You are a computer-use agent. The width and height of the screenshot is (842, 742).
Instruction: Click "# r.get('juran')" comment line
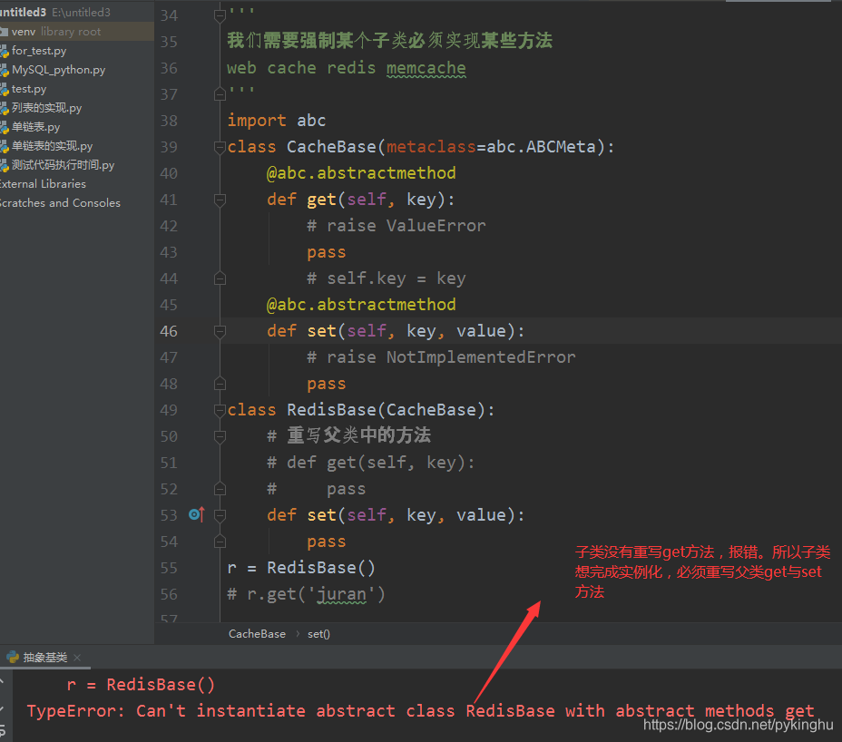point(306,594)
